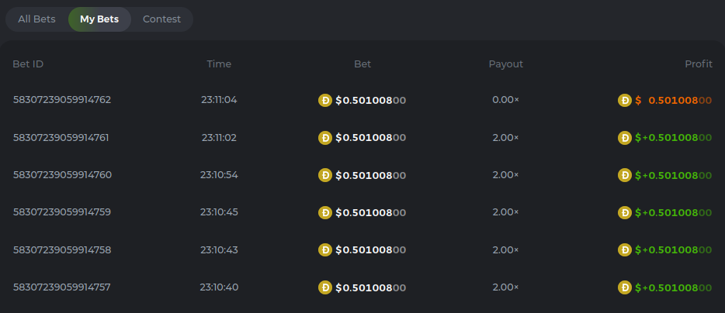Screen dimensions: 725x313
Task: Open bet ID ending in 914757
Action: coord(62,287)
